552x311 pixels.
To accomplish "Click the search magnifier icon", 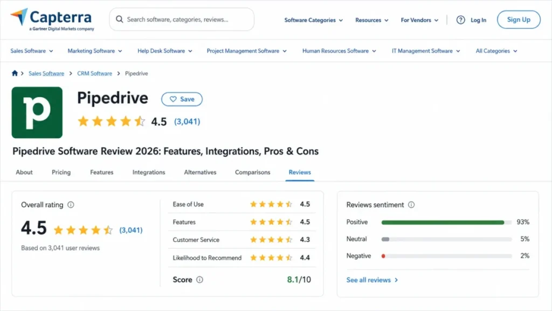I will coord(119,19).
